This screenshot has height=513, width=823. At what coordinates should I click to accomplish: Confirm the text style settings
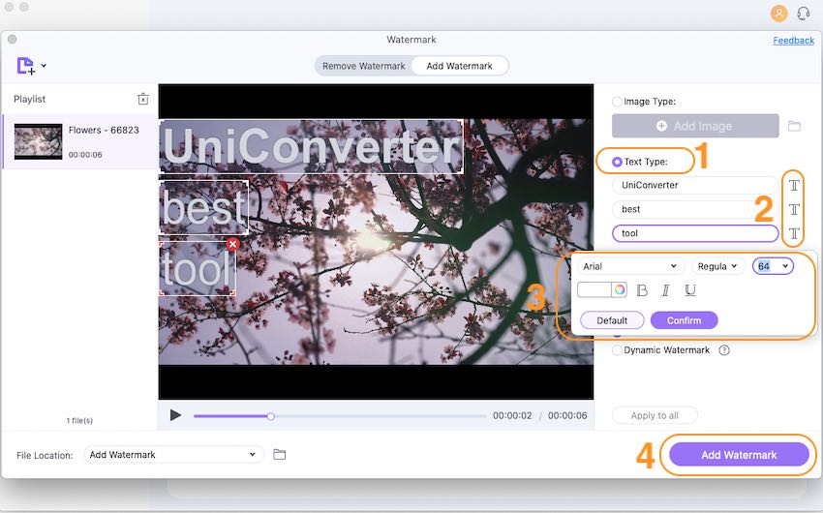(x=684, y=320)
